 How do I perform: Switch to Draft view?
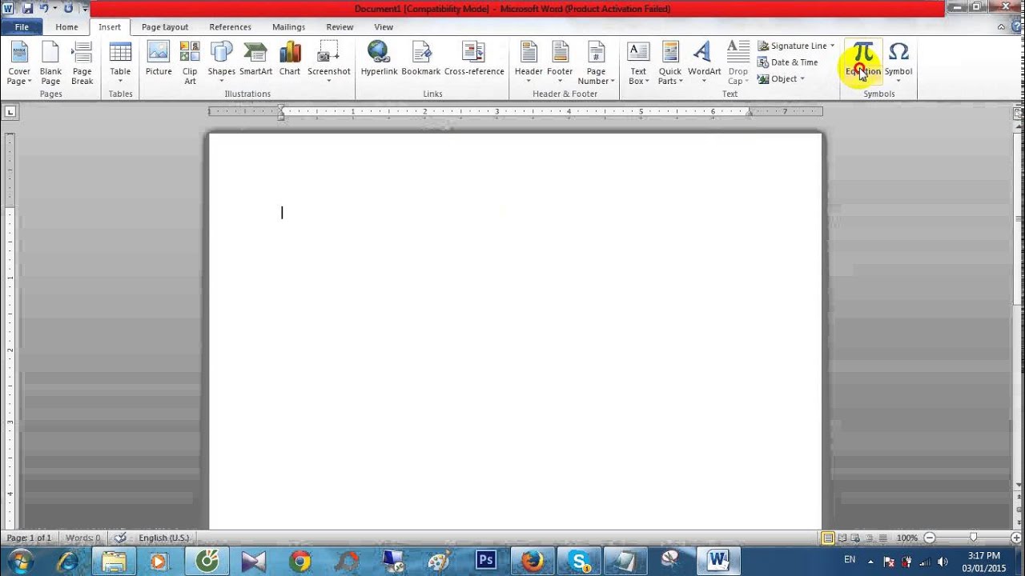[x=883, y=538]
